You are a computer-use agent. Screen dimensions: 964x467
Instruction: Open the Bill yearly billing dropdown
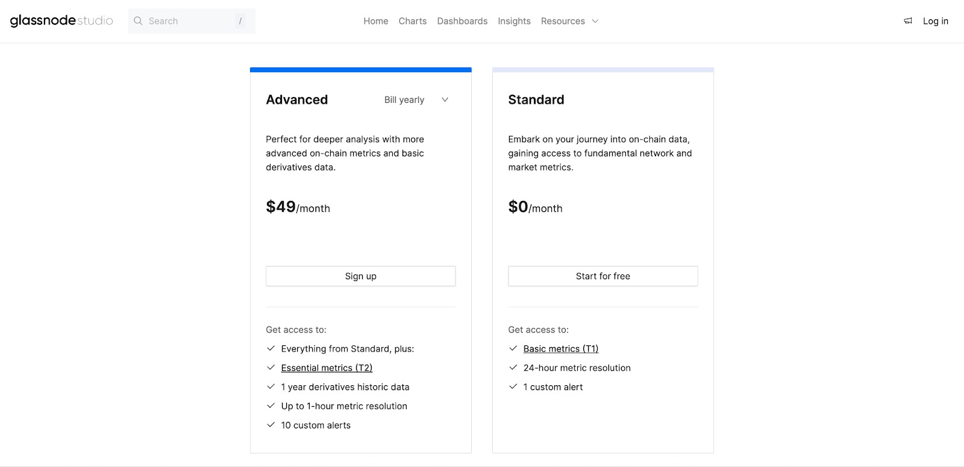pyautogui.click(x=416, y=100)
